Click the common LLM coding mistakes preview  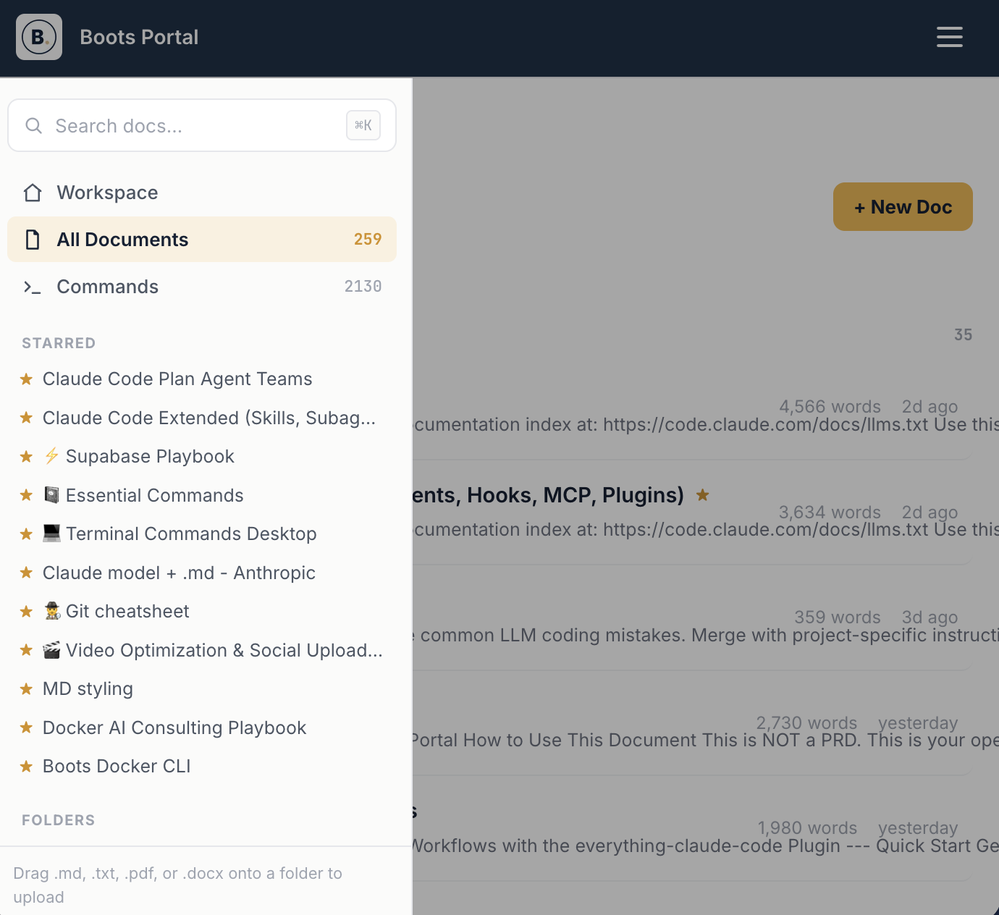click(706, 636)
